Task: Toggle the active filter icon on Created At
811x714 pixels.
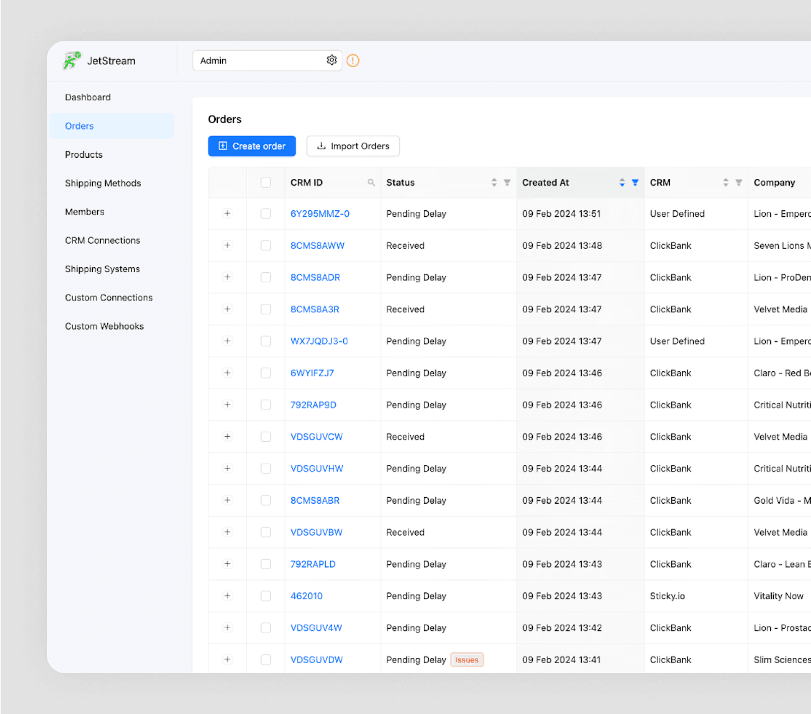Action: [635, 183]
